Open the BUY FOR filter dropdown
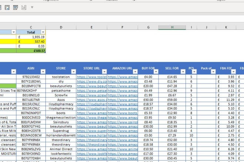244x162 pixels. pyautogui.click(x=156, y=71)
